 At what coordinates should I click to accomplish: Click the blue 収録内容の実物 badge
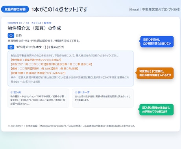(15, 9)
